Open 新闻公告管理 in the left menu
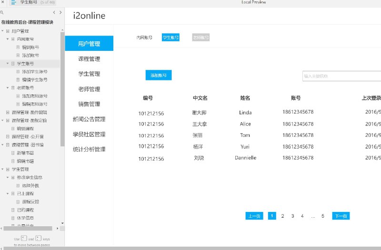Screen dimensions: 381x250 tap(89, 119)
